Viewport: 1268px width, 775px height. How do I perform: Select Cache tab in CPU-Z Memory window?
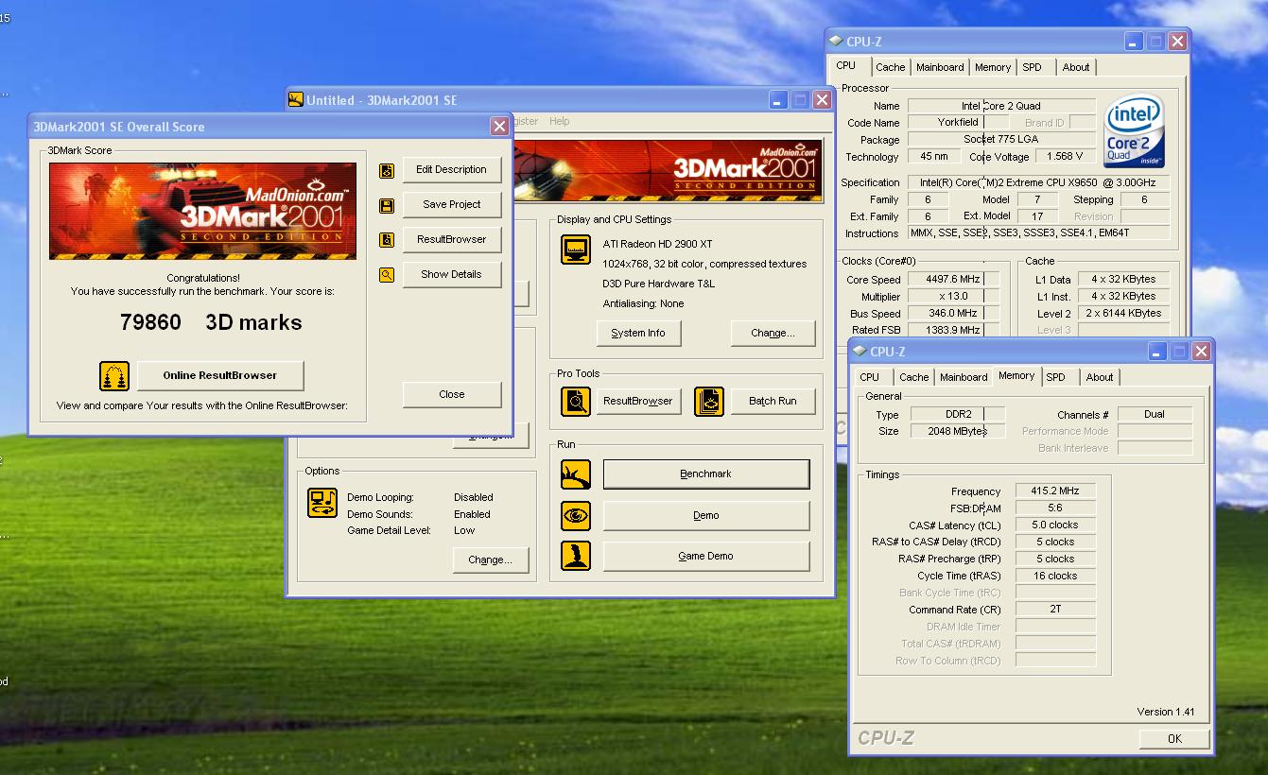point(913,377)
